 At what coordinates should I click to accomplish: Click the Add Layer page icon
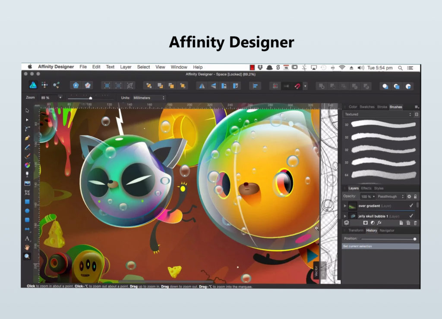[401, 223]
